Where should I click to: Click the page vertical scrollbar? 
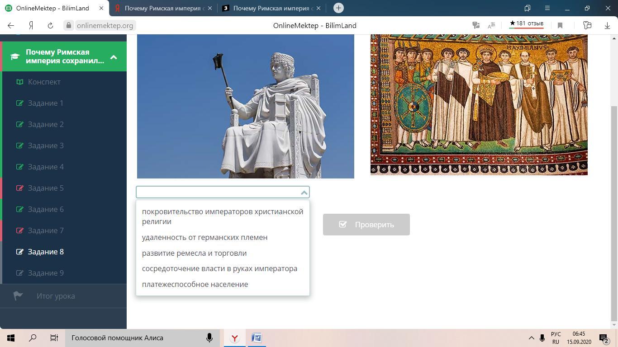point(614,214)
